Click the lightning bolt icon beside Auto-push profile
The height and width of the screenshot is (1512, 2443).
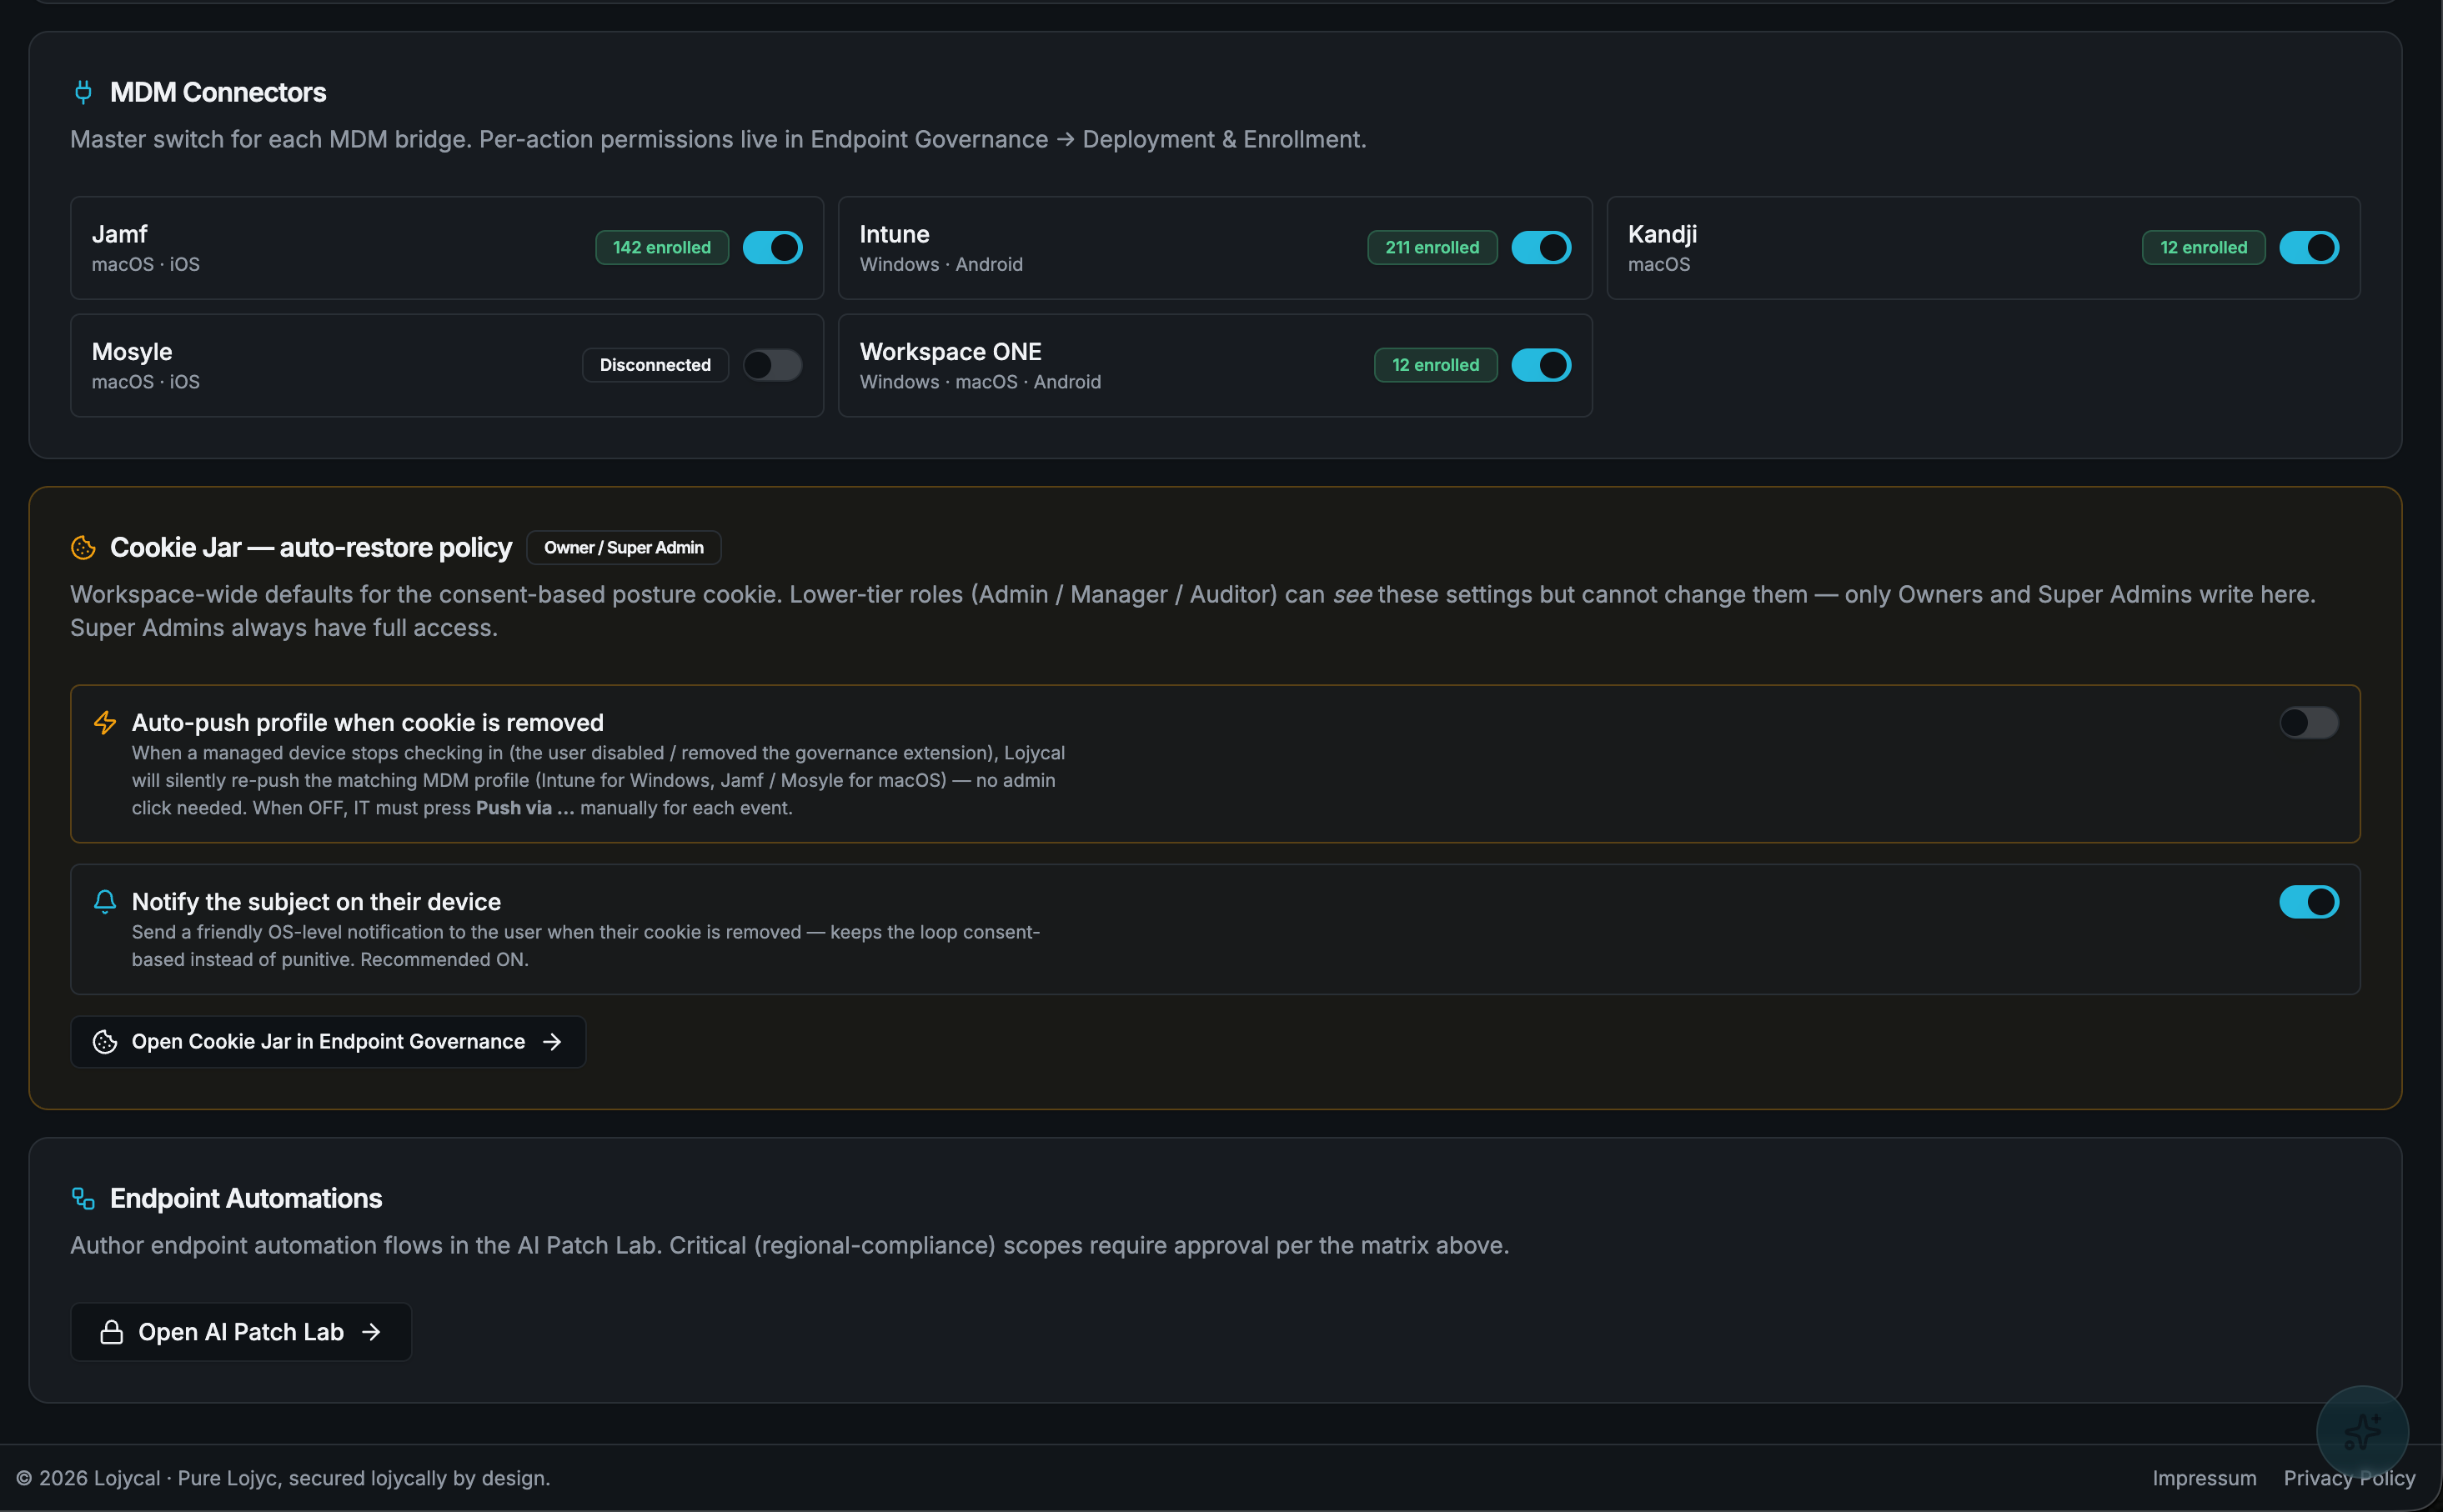point(105,722)
